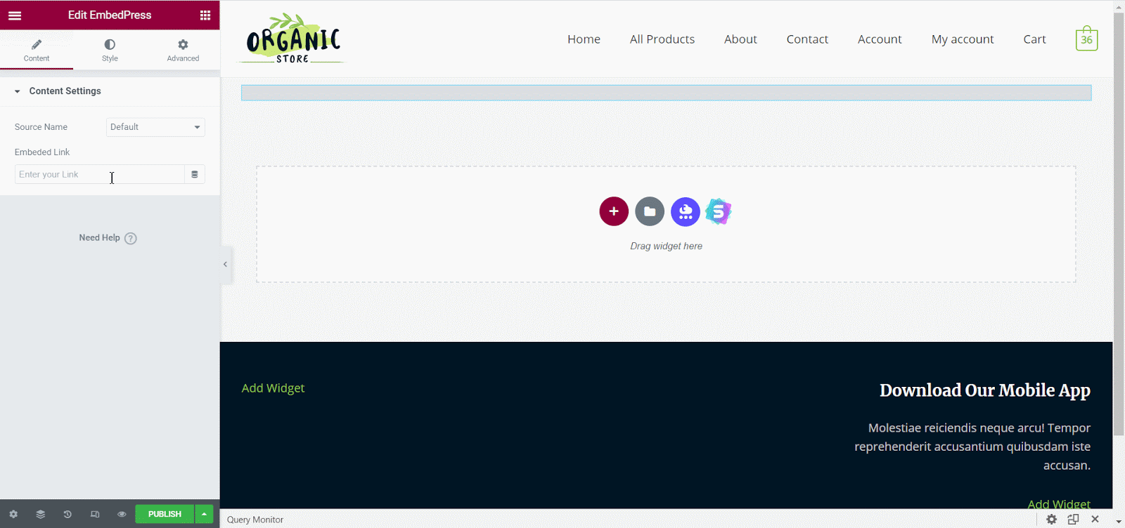This screenshot has height=528, width=1125.
Task: Switch to responsive mode icon
Action: (95, 514)
